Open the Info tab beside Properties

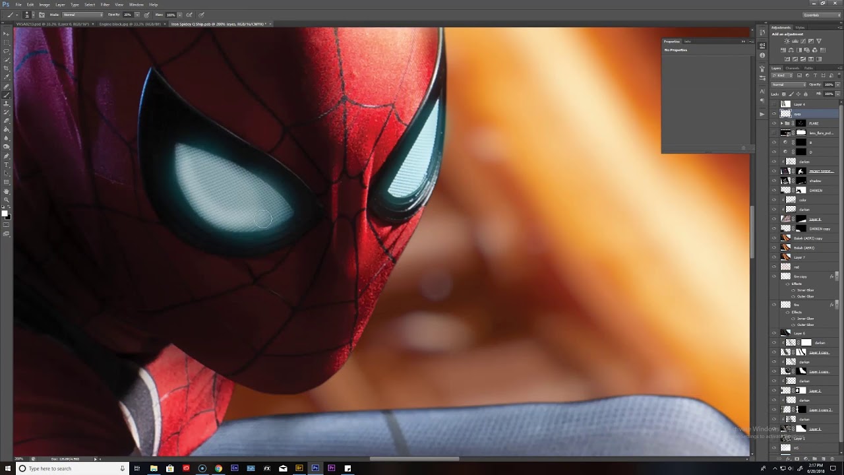[x=688, y=42]
